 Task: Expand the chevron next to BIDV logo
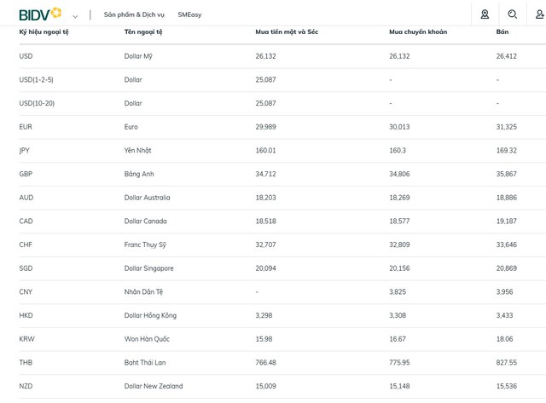coord(75,16)
